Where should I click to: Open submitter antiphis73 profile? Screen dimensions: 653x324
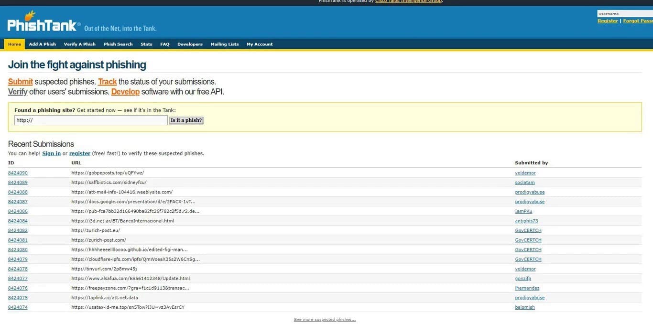(x=526, y=221)
